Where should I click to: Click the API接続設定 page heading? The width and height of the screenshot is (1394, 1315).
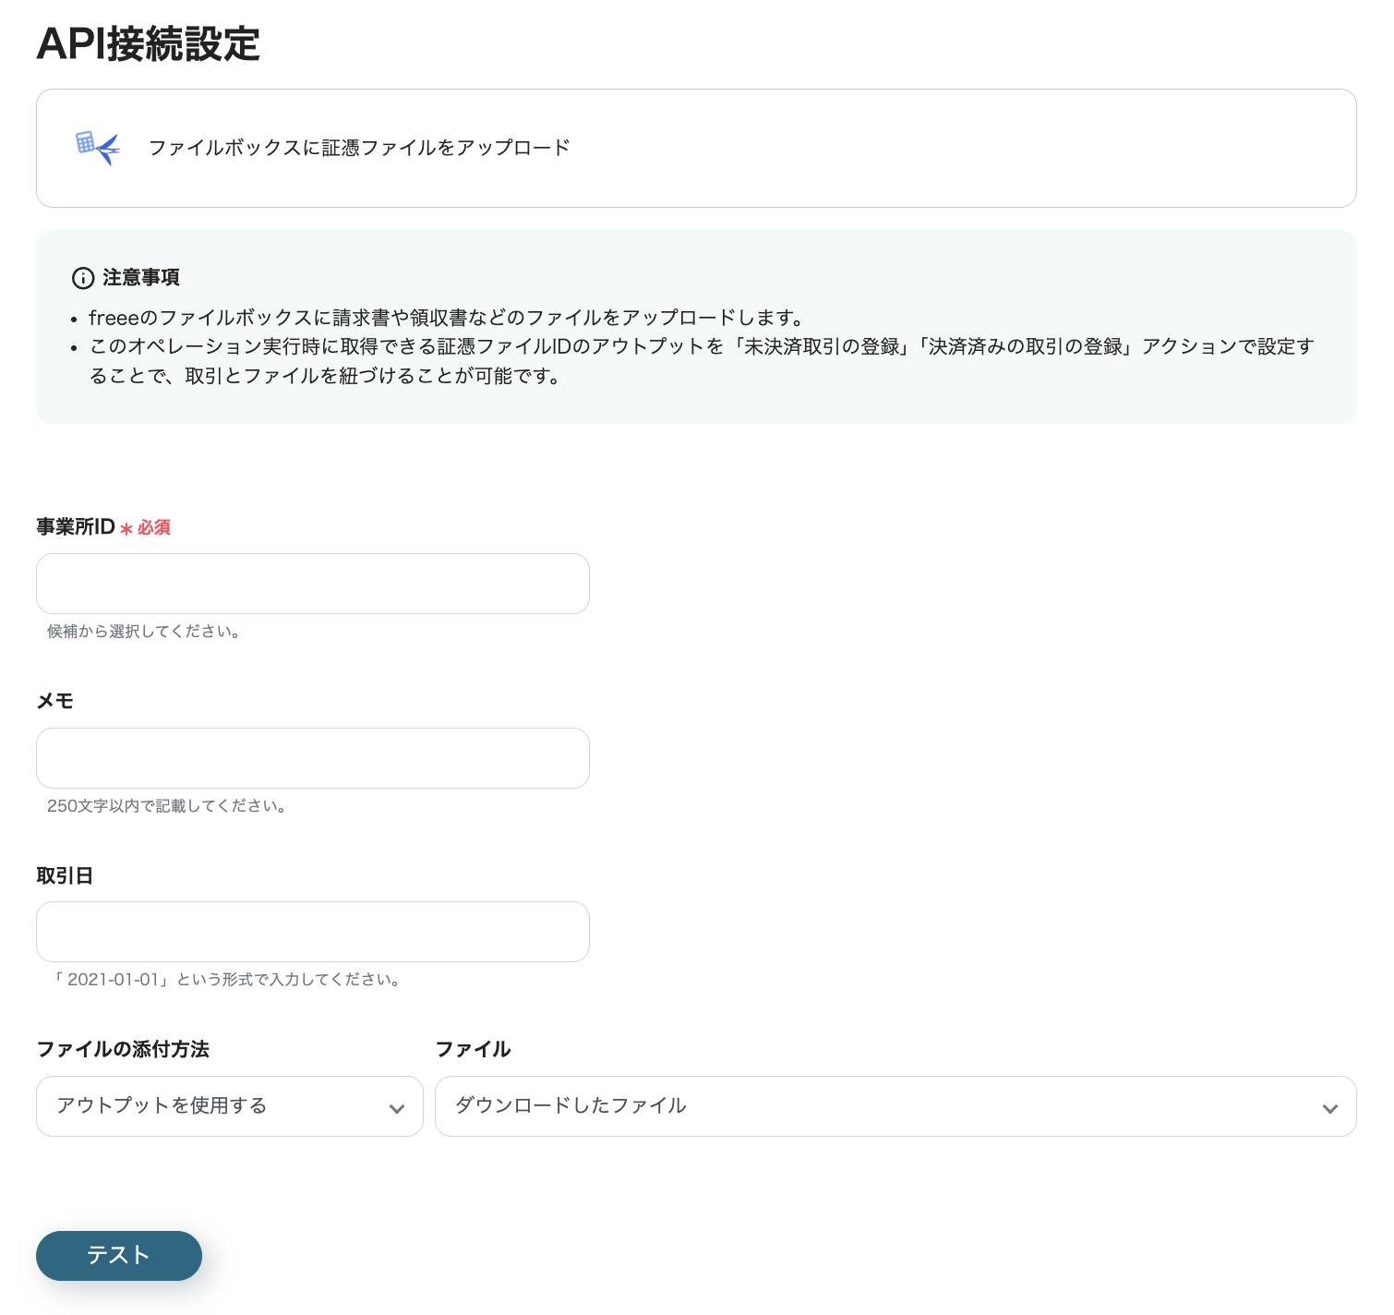tap(149, 43)
